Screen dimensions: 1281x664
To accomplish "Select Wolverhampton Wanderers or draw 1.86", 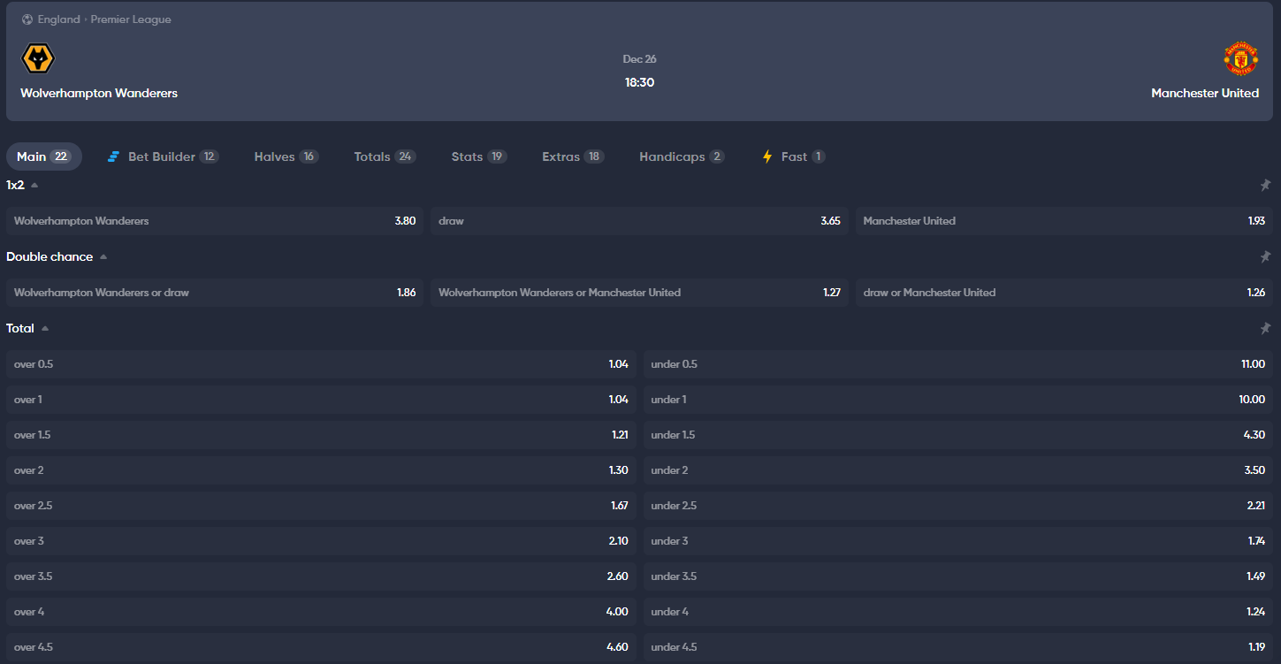I will coord(215,293).
